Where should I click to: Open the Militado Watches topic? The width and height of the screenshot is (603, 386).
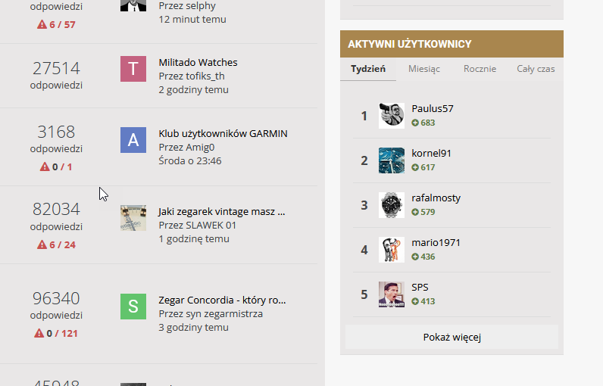198,62
